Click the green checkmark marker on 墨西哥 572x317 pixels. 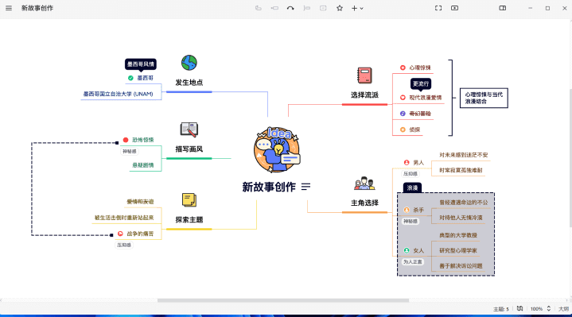coord(130,78)
